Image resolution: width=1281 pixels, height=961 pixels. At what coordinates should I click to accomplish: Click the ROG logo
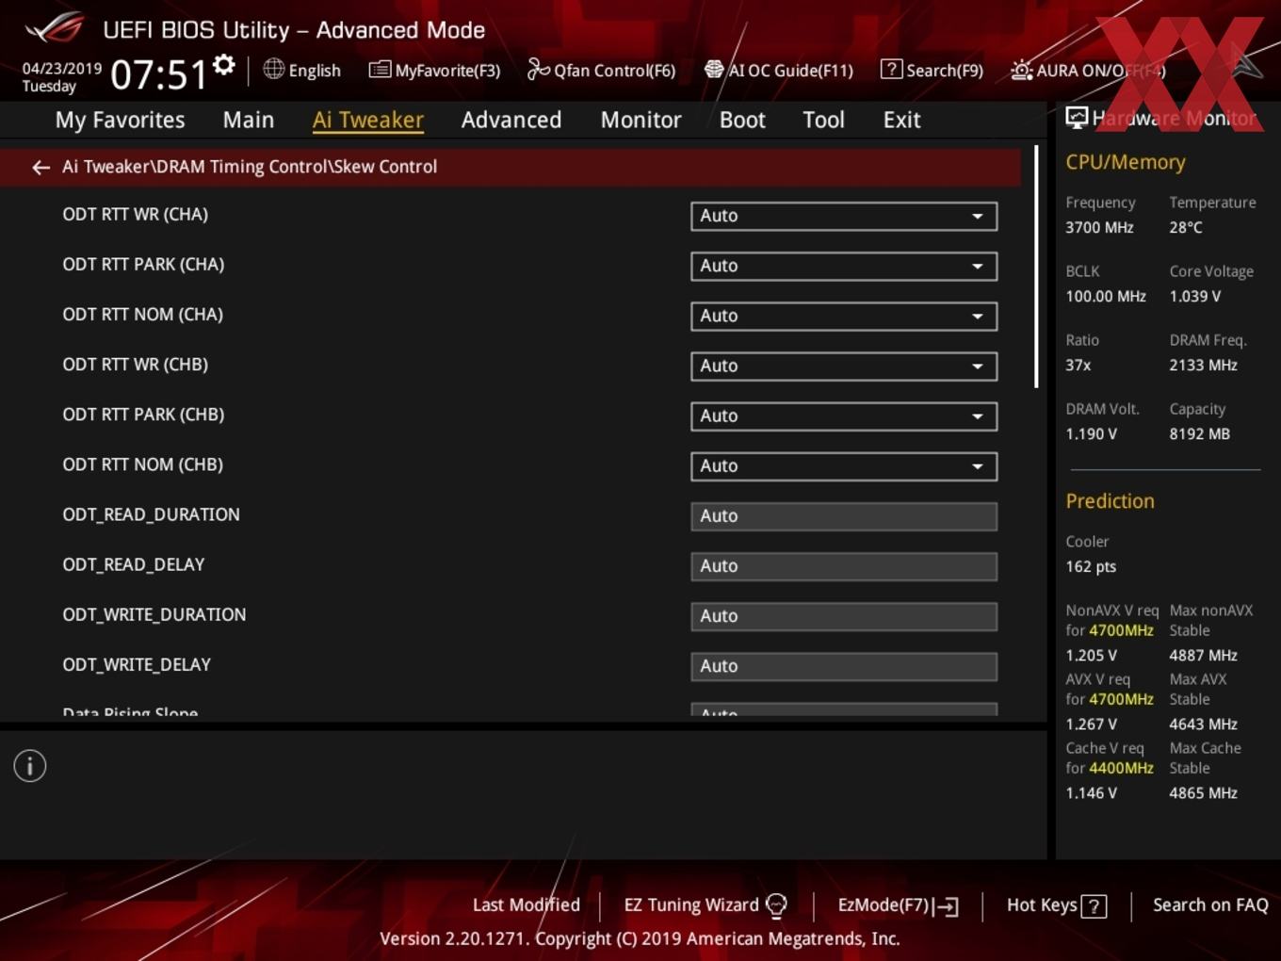[55, 27]
